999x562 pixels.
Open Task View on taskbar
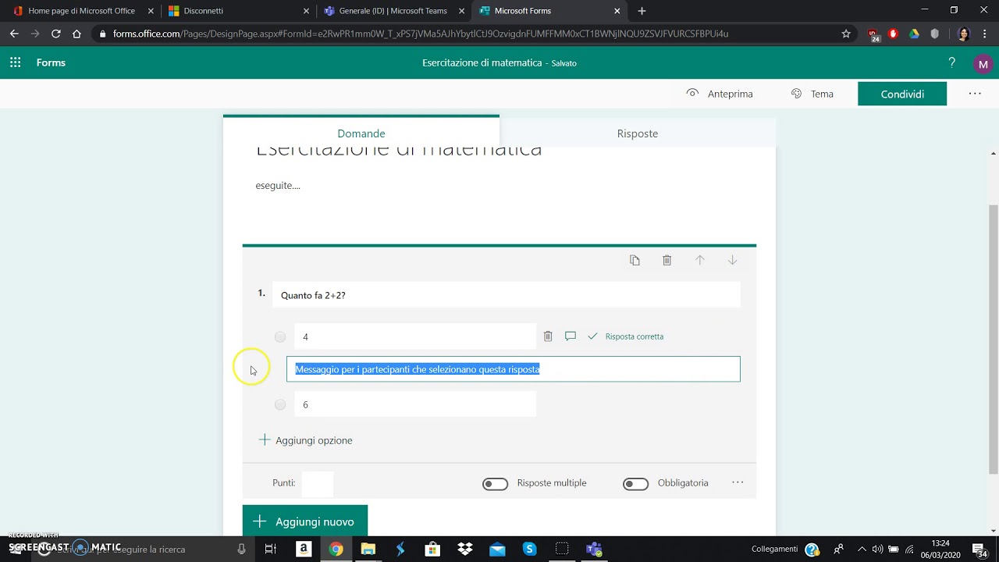click(x=270, y=549)
